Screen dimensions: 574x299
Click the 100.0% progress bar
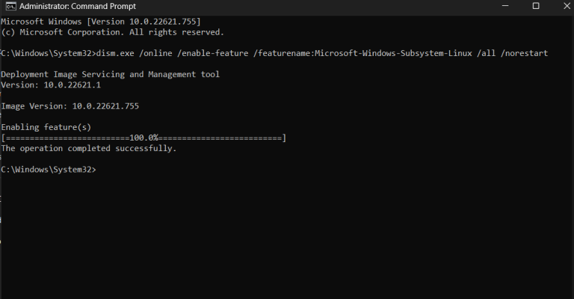coord(143,138)
